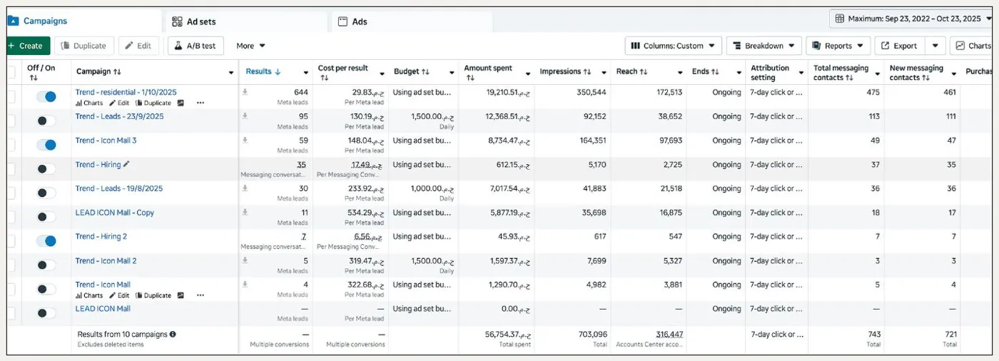Click the Ad sets grid icon
Viewport: 999px width, 361px height.
pyautogui.click(x=177, y=21)
